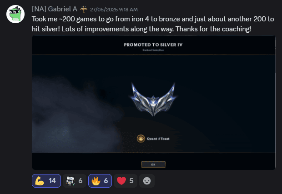Screen dimensions: 282x194
Task: Click the gold role badge beside username
Action: (x=84, y=9)
